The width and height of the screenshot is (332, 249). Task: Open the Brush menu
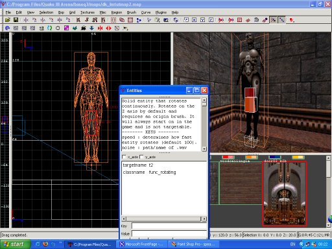pos(132,12)
